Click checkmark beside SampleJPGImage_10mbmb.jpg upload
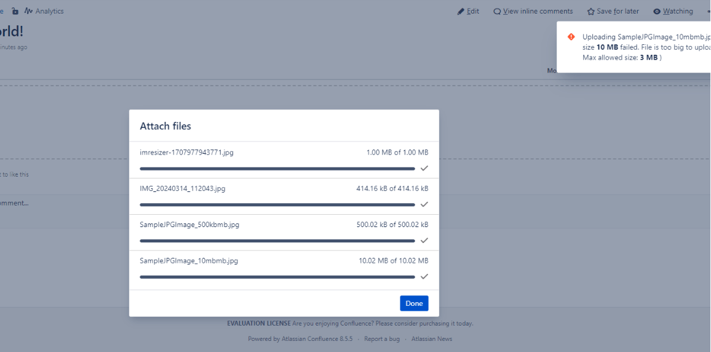 click(x=424, y=276)
